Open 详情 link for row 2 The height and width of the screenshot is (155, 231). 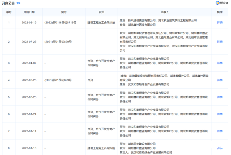pyautogui.click(x=220, y=42)
